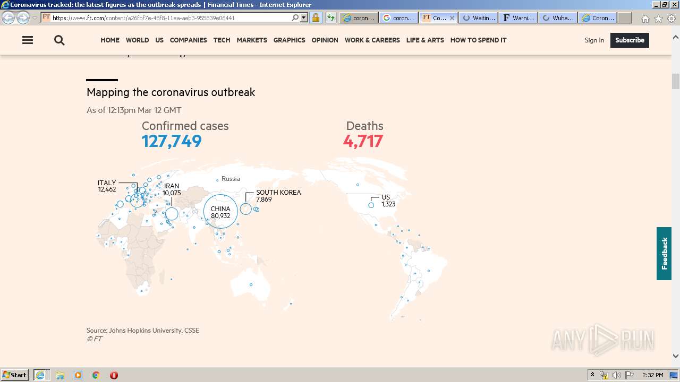The width and height of the screenshot is (680, 382).
Task: Open the media player taskbar icon
Action: coord(78,375)
